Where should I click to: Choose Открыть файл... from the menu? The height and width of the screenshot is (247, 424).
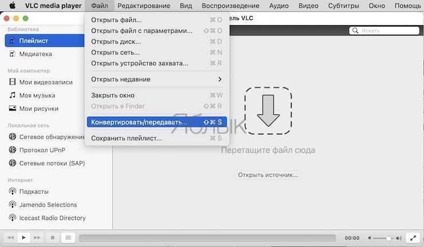(x=157, y=20)
